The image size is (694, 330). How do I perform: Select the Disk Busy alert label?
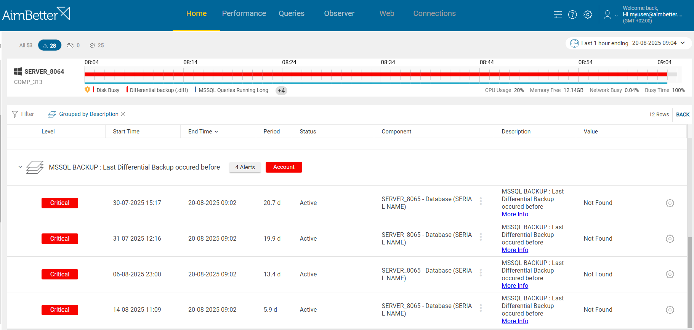pyautogui.click(x=108, y=90)
